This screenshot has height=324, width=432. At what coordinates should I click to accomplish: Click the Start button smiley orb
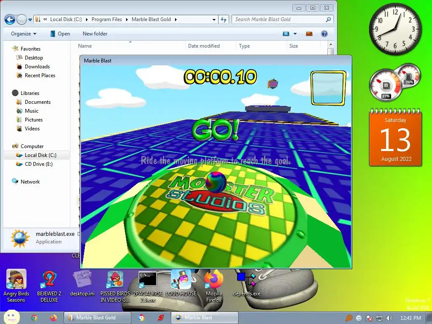coord(11,317)
